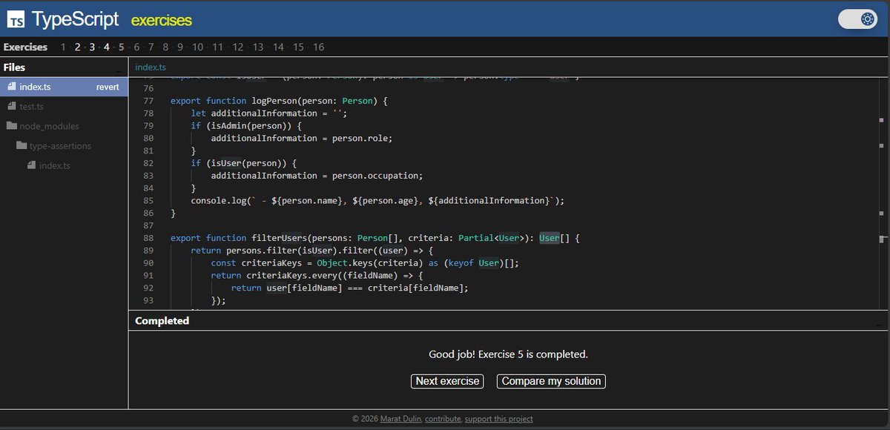This screenshot has width=890, height=430.
Task: Select the node_modules folder name
Action: (x=50, y=126)
